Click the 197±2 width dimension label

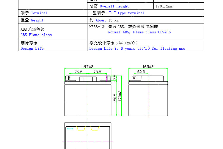[x=88, y=66]
